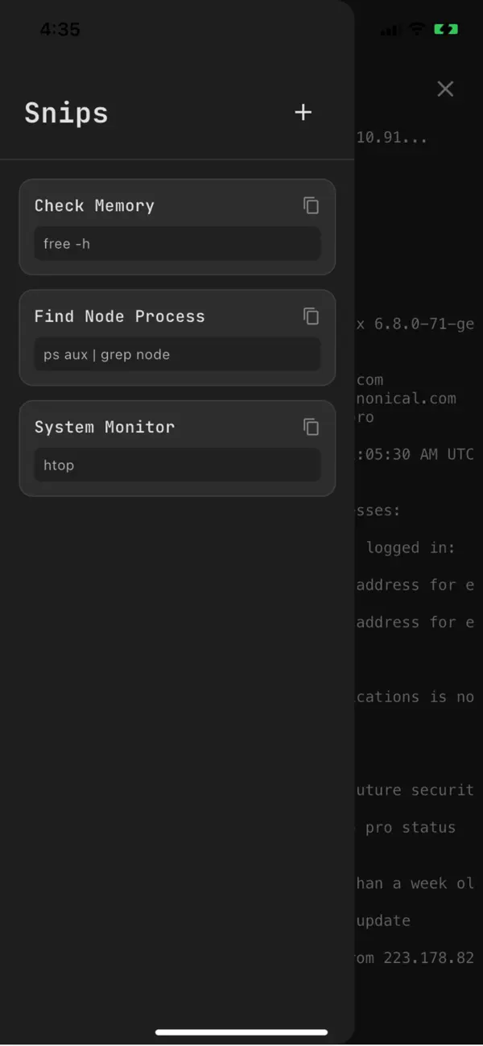483x1046 pixels.
Task: Copy the System Monitor snippet
Action: pos(311,427)
